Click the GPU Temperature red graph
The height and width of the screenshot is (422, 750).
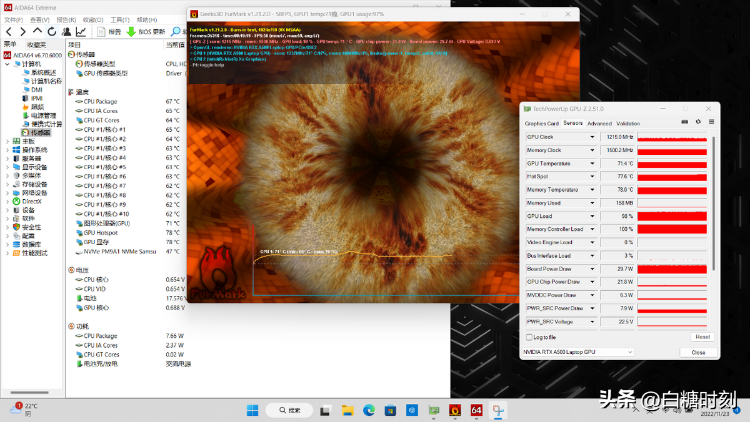tap(672, 164)
